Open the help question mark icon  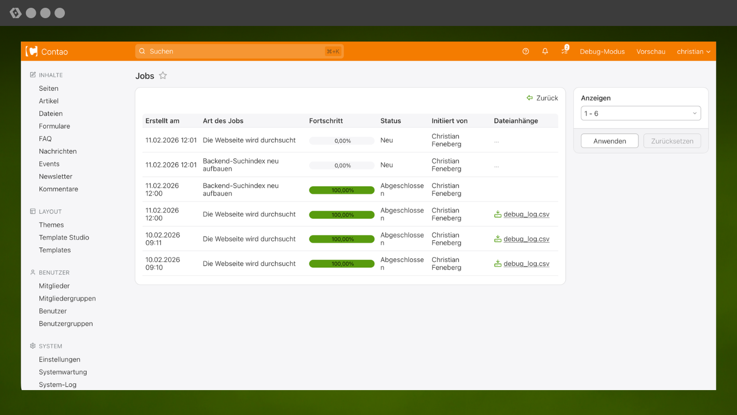pyautogui.click(x=526, y=51)
